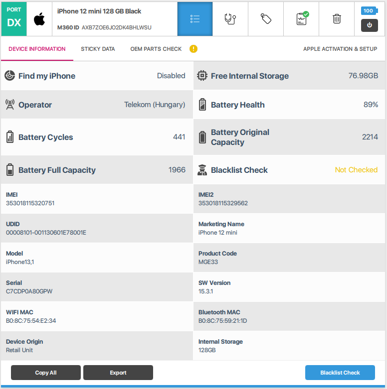Click the Find my iPhone radar icon
Image resolution: width=387 pixels, height=389 pixels.
coord(9,75)
